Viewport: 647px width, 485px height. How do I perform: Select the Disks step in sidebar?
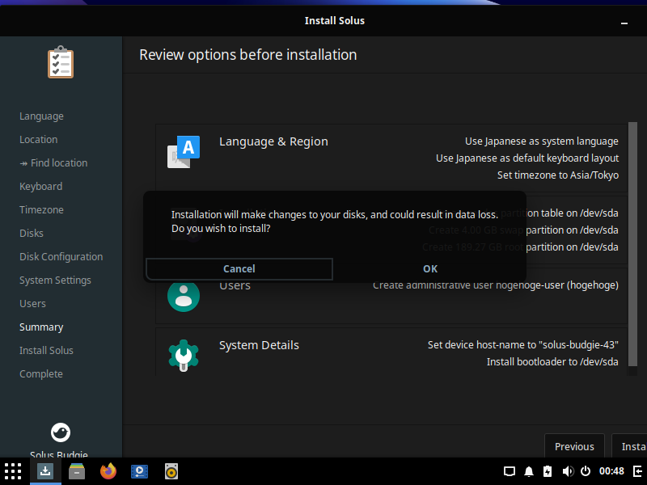(32, 234)
